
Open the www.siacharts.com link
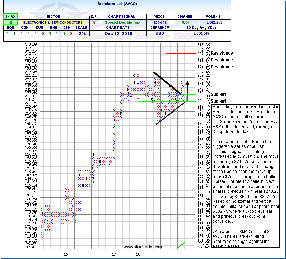click(x=143, y=247)
